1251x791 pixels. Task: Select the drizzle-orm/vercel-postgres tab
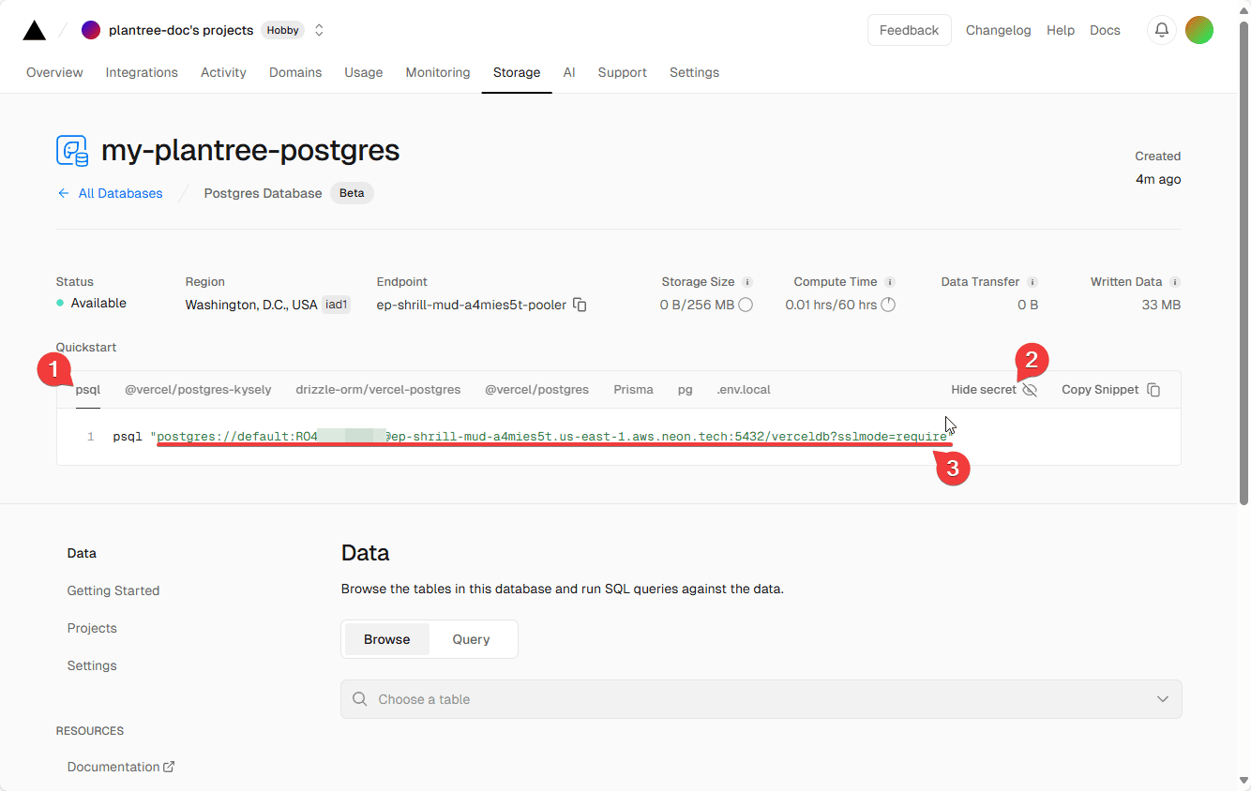(x=378, y=389)
